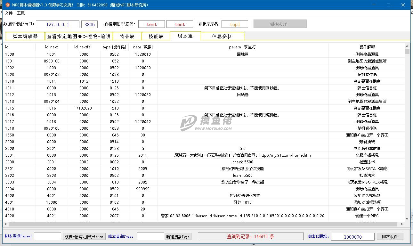The height and width of the screenshot is (246, 413).
Task: Click vertical scrollbar down arrow
Action: pyautogui.click(x=407, y=218)
